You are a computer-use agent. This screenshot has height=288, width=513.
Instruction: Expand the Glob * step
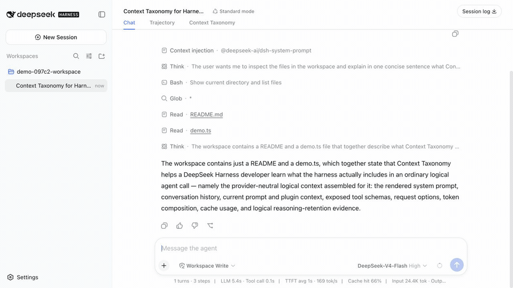[x=176, y=98]
